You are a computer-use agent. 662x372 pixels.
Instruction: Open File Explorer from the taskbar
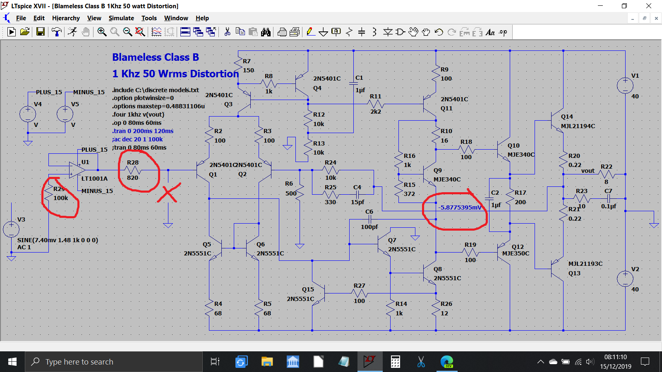click(x=267, y=362)
